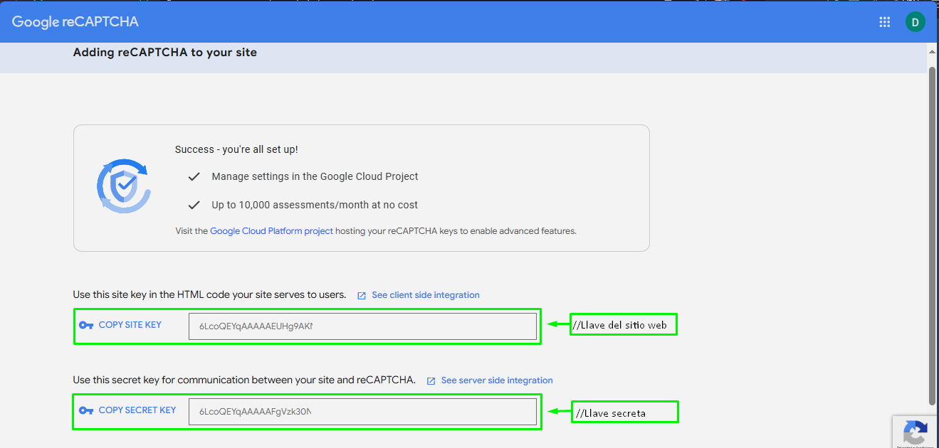Click the Google reCAPTCHA logo in header
This screenshot has width=939, height=448.
point(75,22)
